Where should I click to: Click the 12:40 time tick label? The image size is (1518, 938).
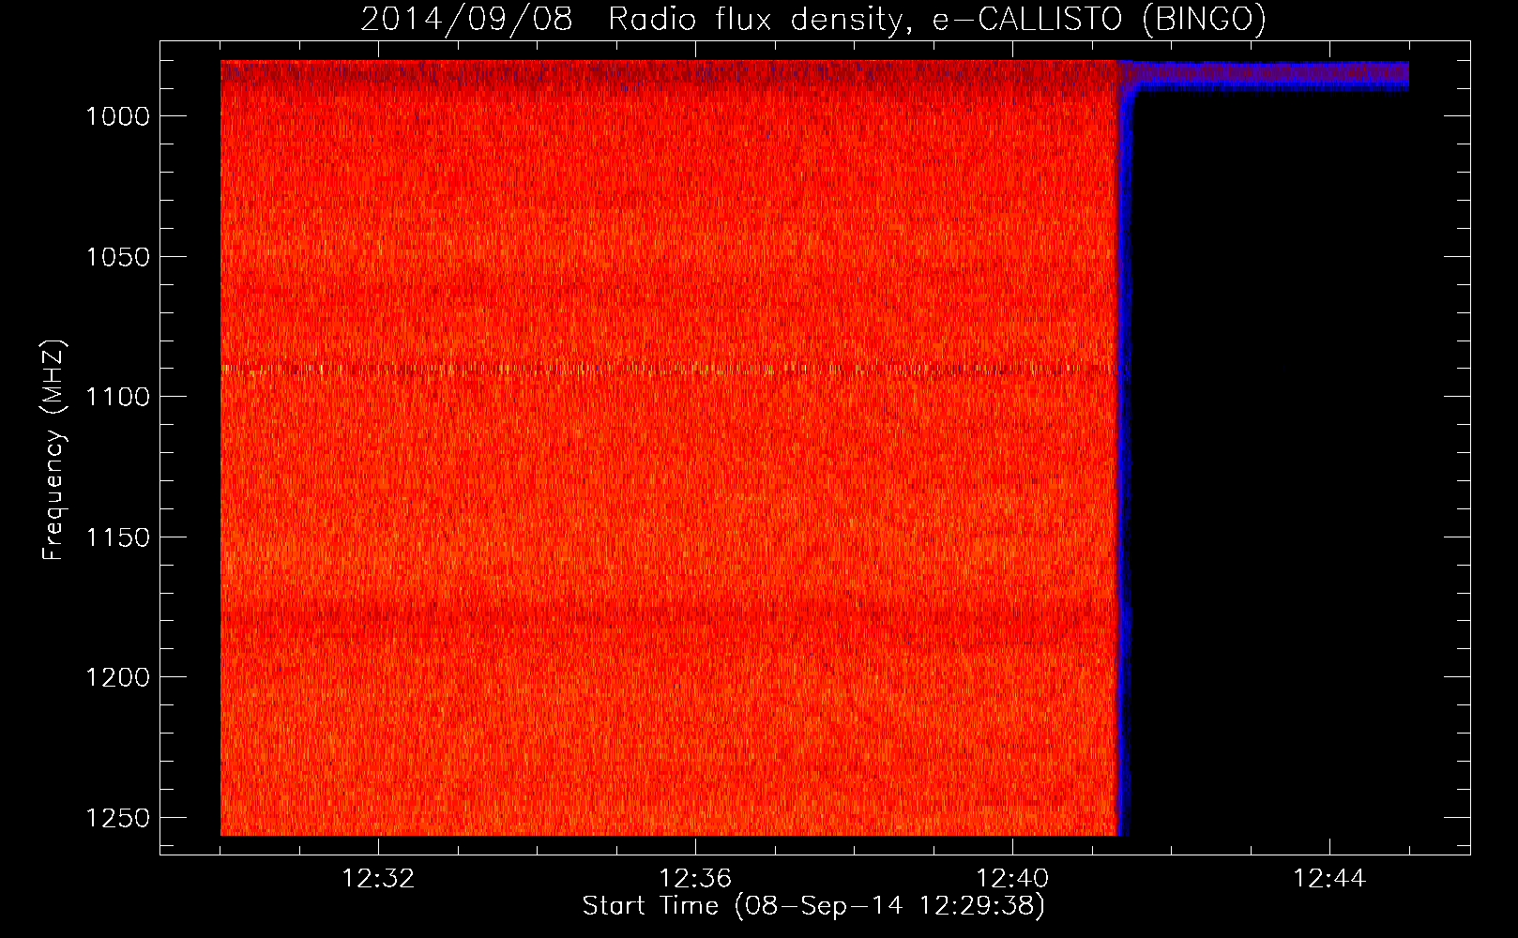coord(1012,879)
